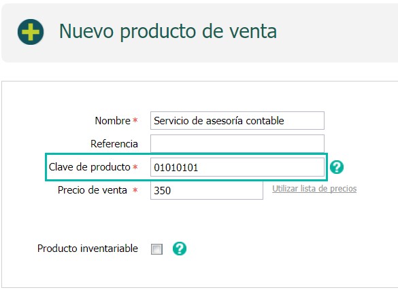Click the Referencia label text
Image resolution: width=398 pixels, height=290 pixels.
114,144
